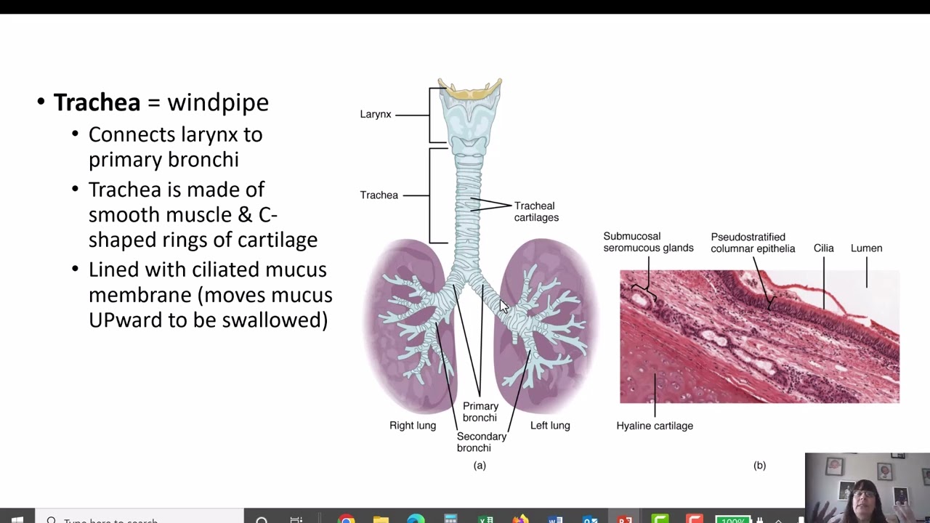Click the 'Tracheal cartilages' label
The height and width of the screenshot is (523, 930).
[x=536, y=211]
